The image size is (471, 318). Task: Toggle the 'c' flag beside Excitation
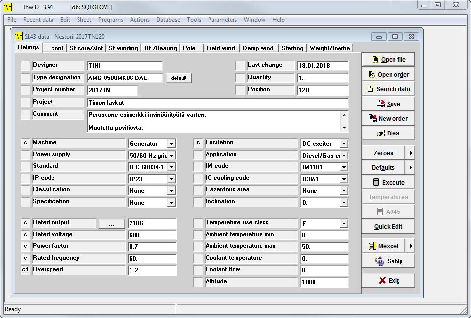tap(198, 143)
